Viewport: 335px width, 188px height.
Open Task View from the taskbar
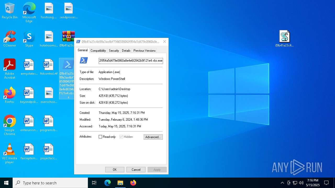coord(94,183)
